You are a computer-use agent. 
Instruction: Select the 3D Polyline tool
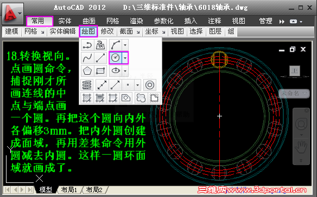[x=100, y=45]
